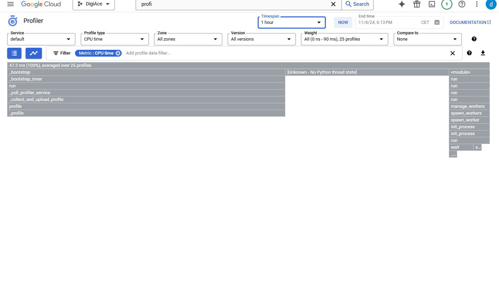Click the Filter icon label

[62, 53]
